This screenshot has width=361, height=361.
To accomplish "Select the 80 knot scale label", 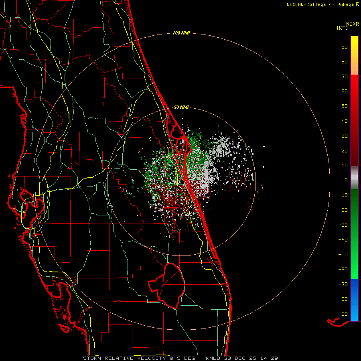I will tap(345, 62).
